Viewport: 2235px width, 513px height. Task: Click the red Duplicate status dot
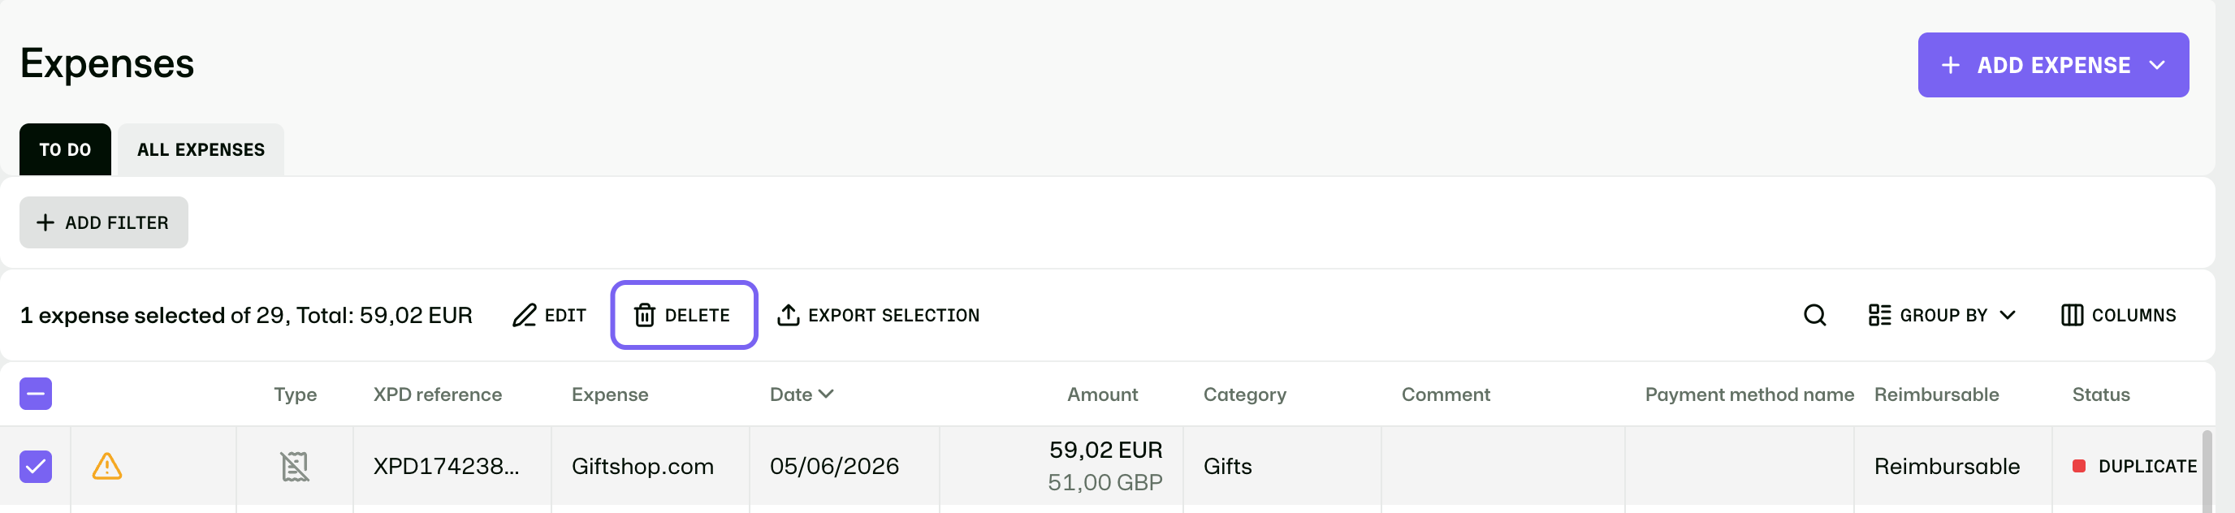2079,466
